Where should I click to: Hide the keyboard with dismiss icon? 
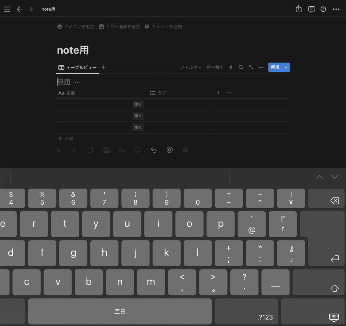point(313,311)
